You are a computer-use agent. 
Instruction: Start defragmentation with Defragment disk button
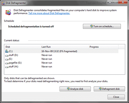click(x=109, y=89)
